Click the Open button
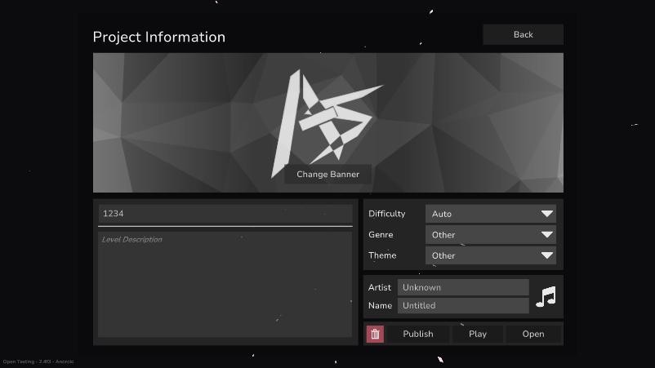The width and height of the screenshot is (655, 368). pos(533,334)
